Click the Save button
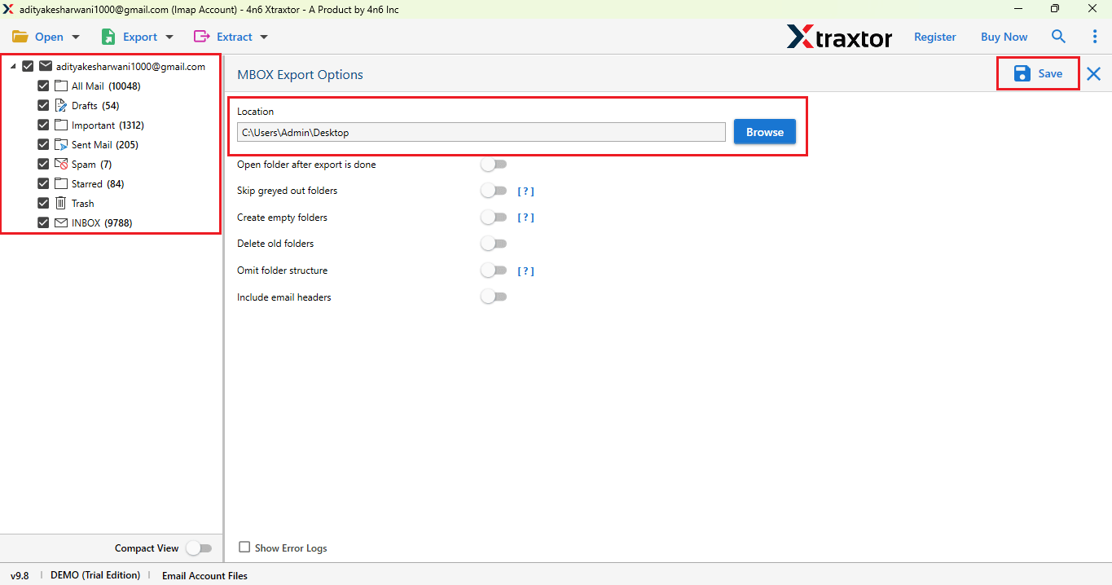 (1037, 73)
